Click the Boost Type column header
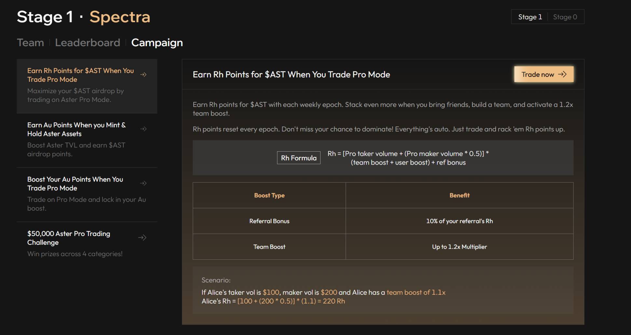Screen dimensions: 631x335 [269, 195]
